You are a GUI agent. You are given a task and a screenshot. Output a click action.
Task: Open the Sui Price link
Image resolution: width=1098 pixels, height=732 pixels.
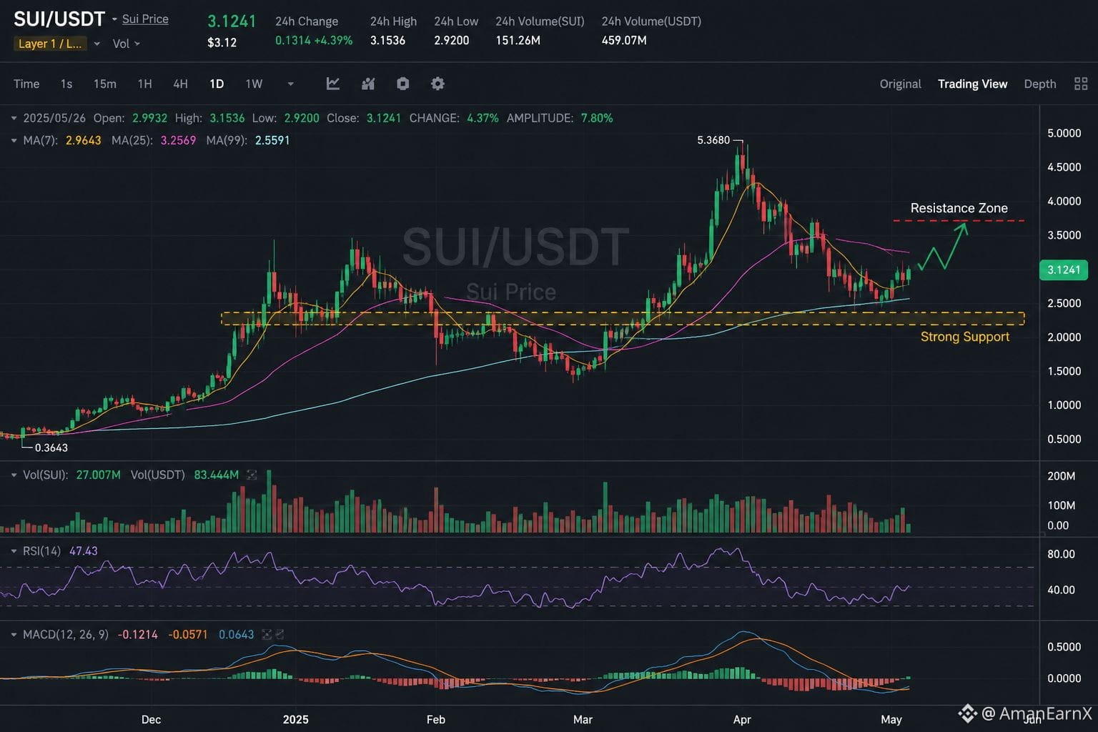[145, 19]
